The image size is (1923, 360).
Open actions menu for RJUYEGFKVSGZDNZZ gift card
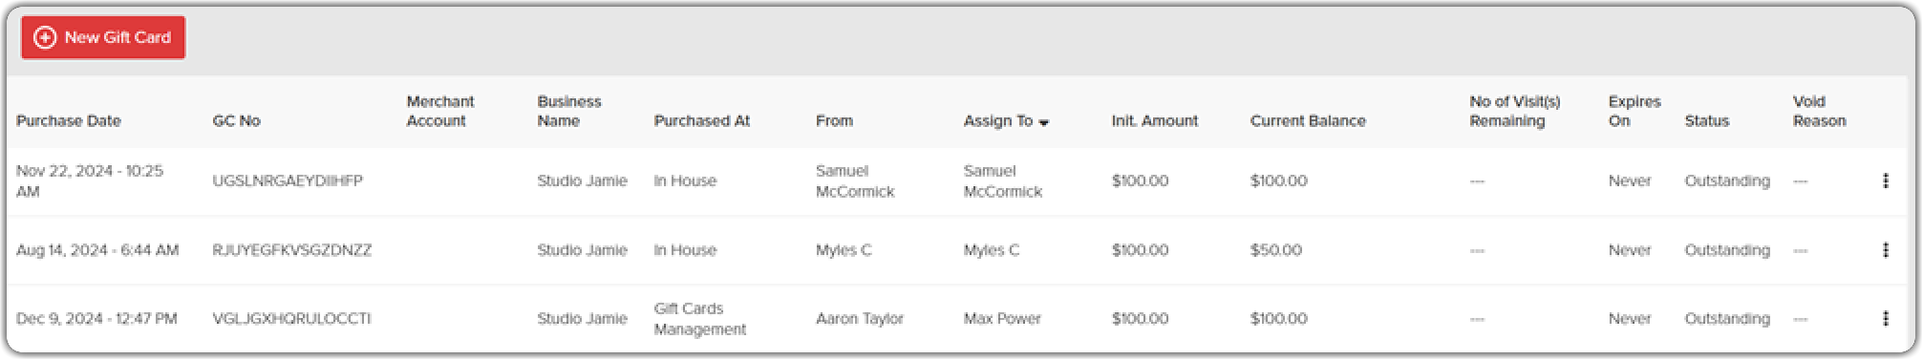point(1885,249)
